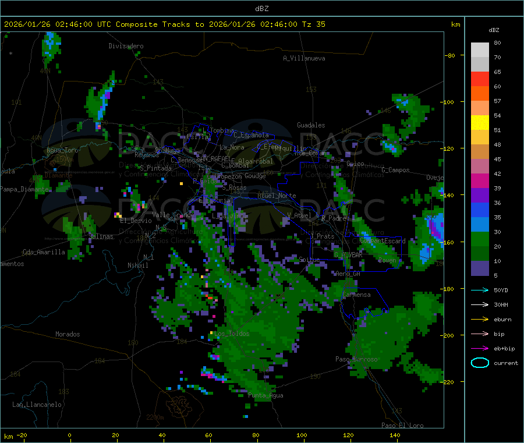This screenshot has height=443, width=524.
Task: Click the white 30HM arrow legend icon
Action: coord(480,304)
